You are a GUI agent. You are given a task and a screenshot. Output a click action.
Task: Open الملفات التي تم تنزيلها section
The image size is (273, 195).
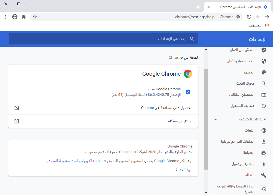click(x=238, y=142)
